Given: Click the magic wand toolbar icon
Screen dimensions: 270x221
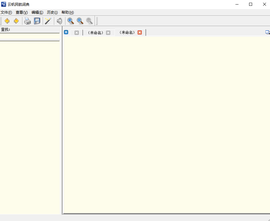Looking at the screenshot, I should tap(48, 21).
